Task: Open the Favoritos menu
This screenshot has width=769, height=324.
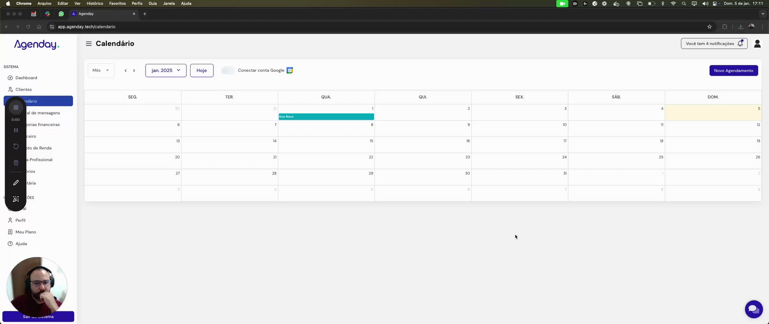Action: 118,4
